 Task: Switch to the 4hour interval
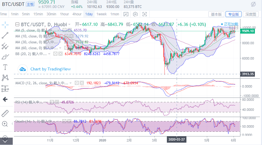[x=77, y=14]
